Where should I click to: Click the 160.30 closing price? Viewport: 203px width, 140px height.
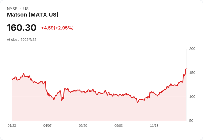tap(22, 28)
